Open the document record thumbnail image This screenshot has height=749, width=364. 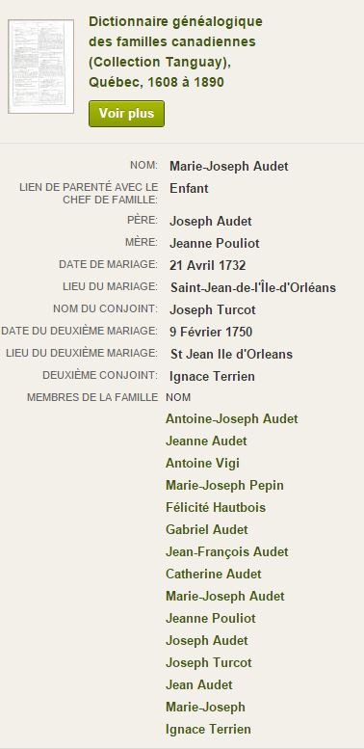pos(41,67)
